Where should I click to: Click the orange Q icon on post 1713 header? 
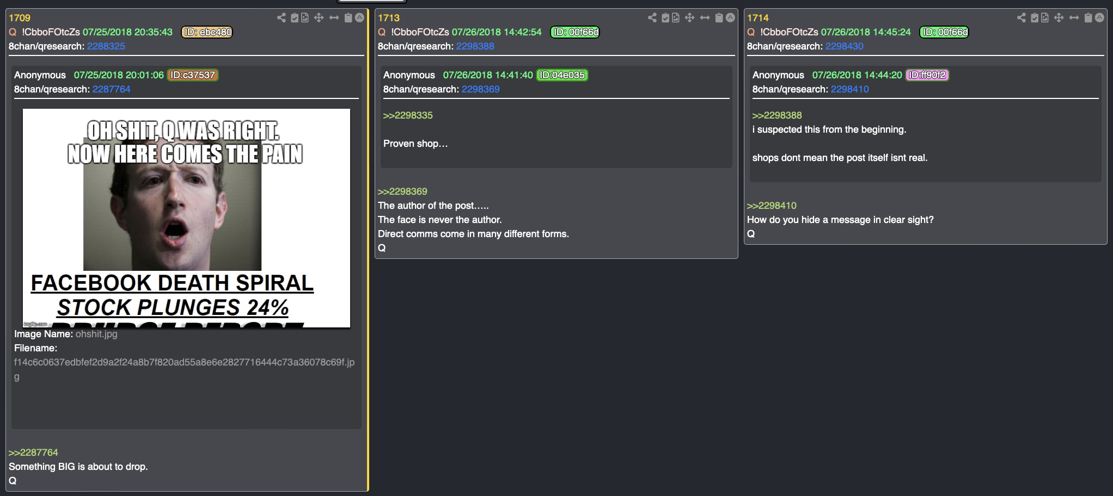(x=382, y=32)
